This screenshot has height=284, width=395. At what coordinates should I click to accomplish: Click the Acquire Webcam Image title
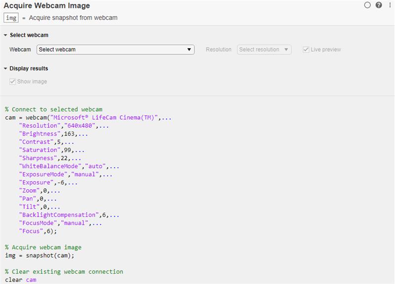[x=47, y=6]
